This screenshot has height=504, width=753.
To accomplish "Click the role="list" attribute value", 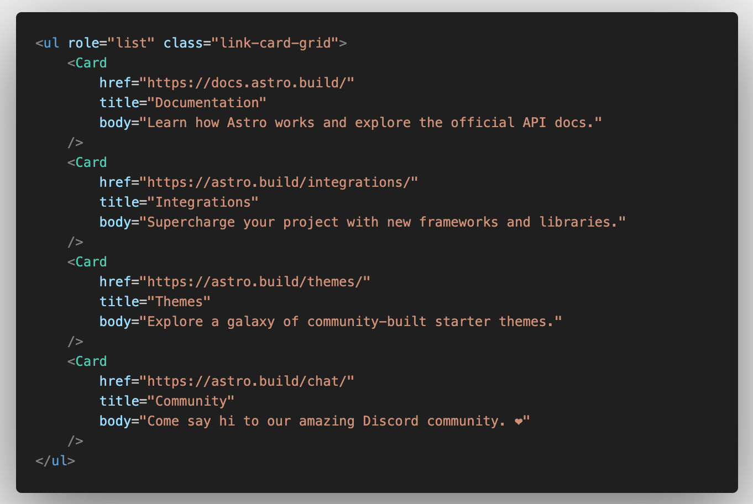I will tap(132, 43).
